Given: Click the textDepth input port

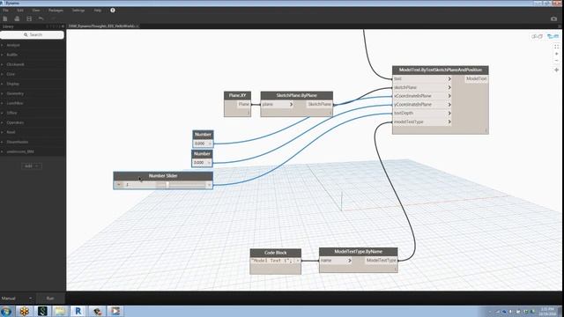Looking at the screenshot, I should [422, 114].
